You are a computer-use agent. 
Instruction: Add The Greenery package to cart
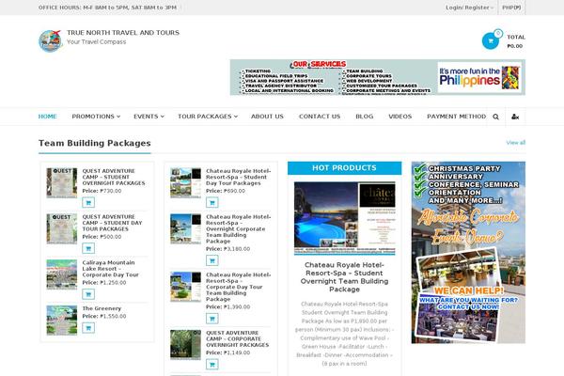click(x=88, y=328)
